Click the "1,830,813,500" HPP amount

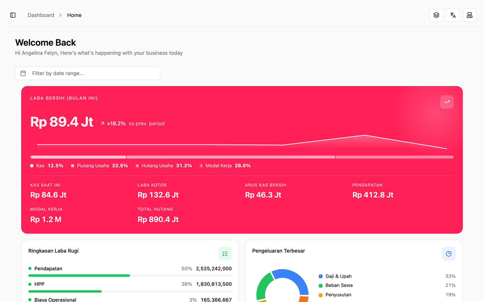[x=214, y=284]
